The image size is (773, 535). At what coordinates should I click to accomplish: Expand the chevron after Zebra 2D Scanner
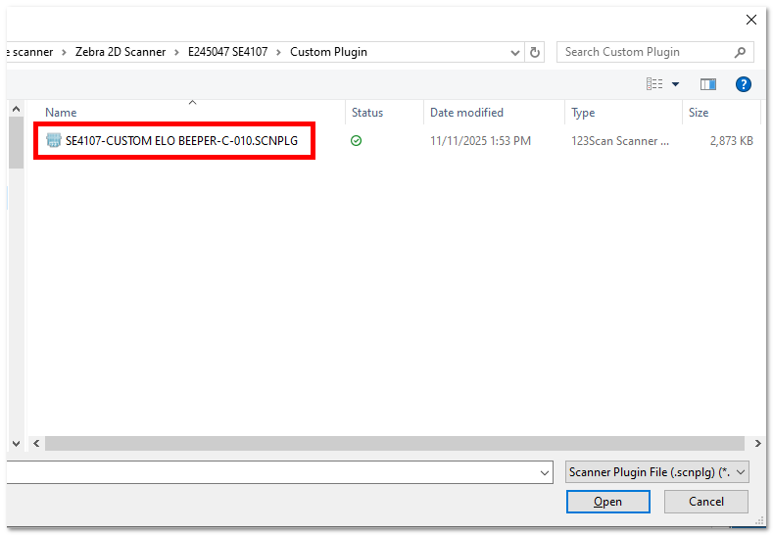click(x=176, y=52)
